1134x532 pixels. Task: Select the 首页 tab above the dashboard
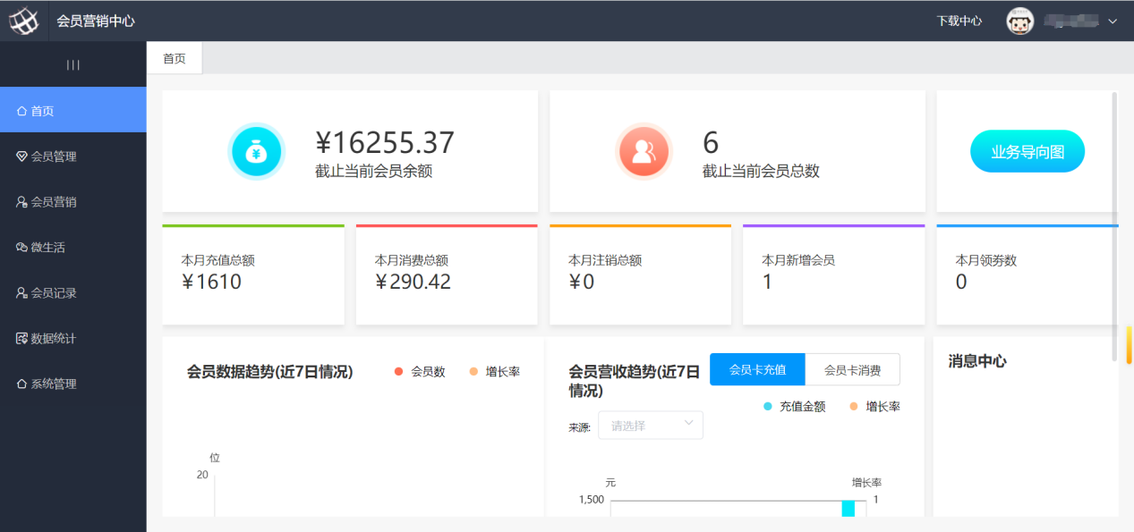pos(174,57)
